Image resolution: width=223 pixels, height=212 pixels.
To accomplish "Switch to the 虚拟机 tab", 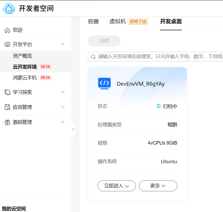I will [117, 22].
